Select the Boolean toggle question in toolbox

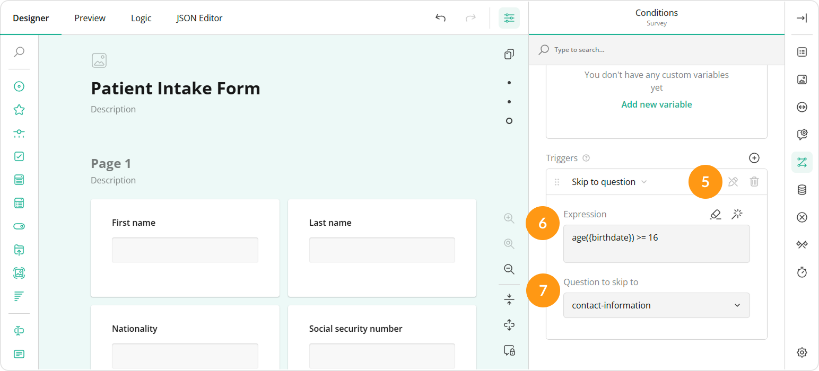(x=19, y=226)
